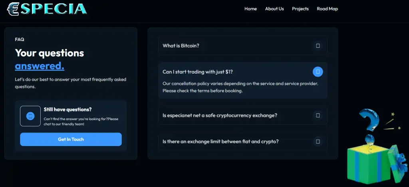Viewport: 409px width, 187px height.
Task: Open the Home menu item
Action: tap(250, 9)
